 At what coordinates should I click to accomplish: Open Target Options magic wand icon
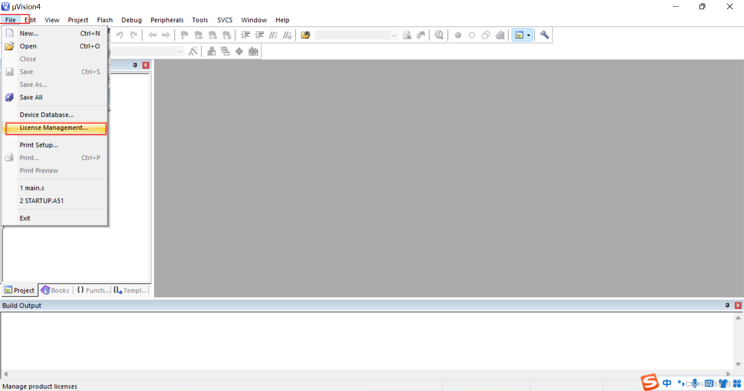pyautogui.click(x=193, y=51)
